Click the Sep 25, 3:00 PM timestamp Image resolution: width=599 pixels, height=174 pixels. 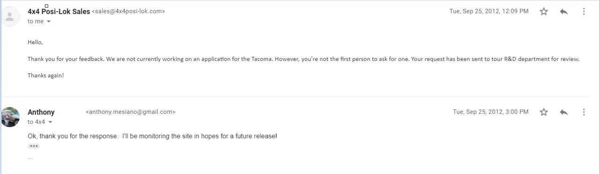click(491, 112)
